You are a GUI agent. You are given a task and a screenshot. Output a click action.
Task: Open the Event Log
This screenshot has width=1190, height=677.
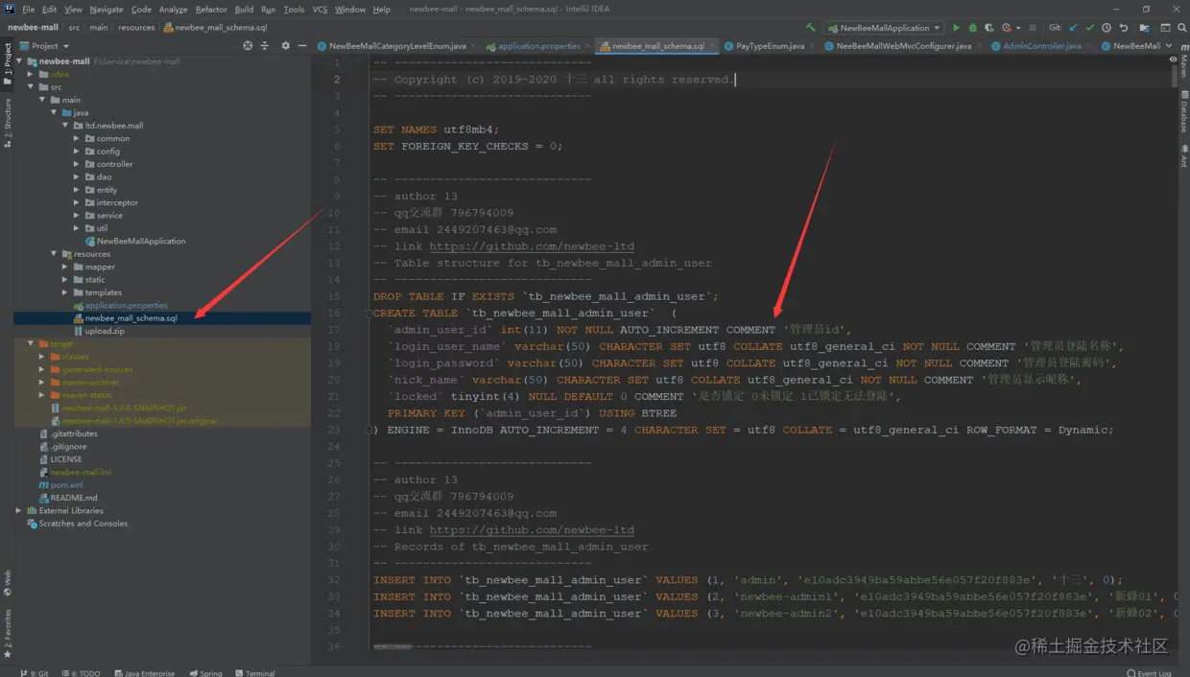point(1149,673)
